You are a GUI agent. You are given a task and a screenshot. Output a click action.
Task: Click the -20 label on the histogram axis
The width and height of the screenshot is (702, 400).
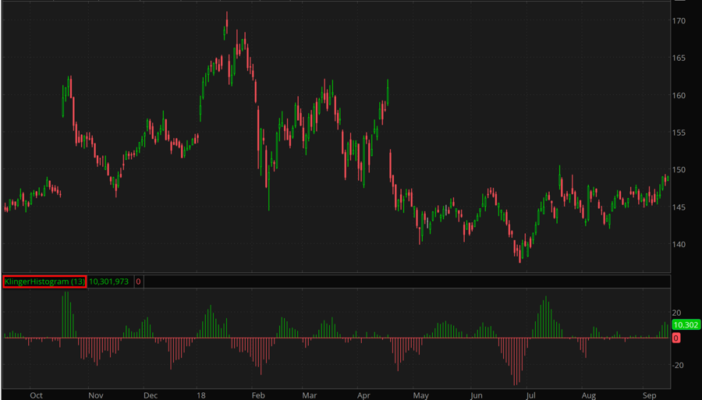[679, 365]
